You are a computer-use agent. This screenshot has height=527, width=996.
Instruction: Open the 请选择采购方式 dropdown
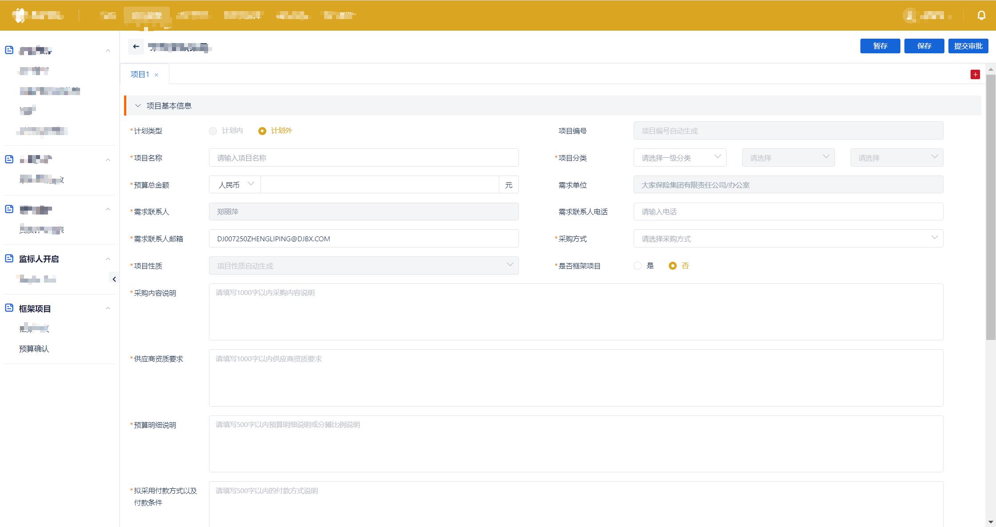788,239
